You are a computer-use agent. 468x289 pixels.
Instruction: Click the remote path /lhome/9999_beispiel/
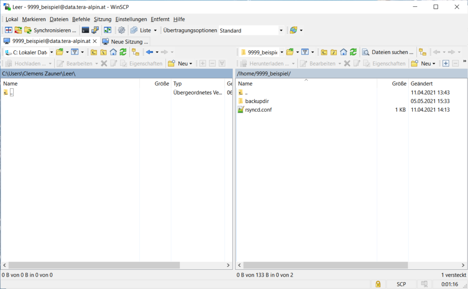pos(264,74)
